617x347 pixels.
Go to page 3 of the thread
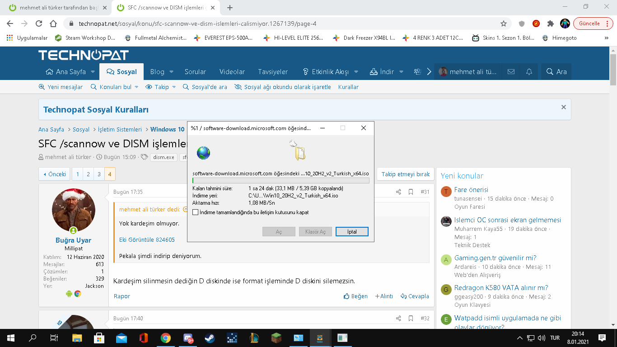[x=99, y=174]
